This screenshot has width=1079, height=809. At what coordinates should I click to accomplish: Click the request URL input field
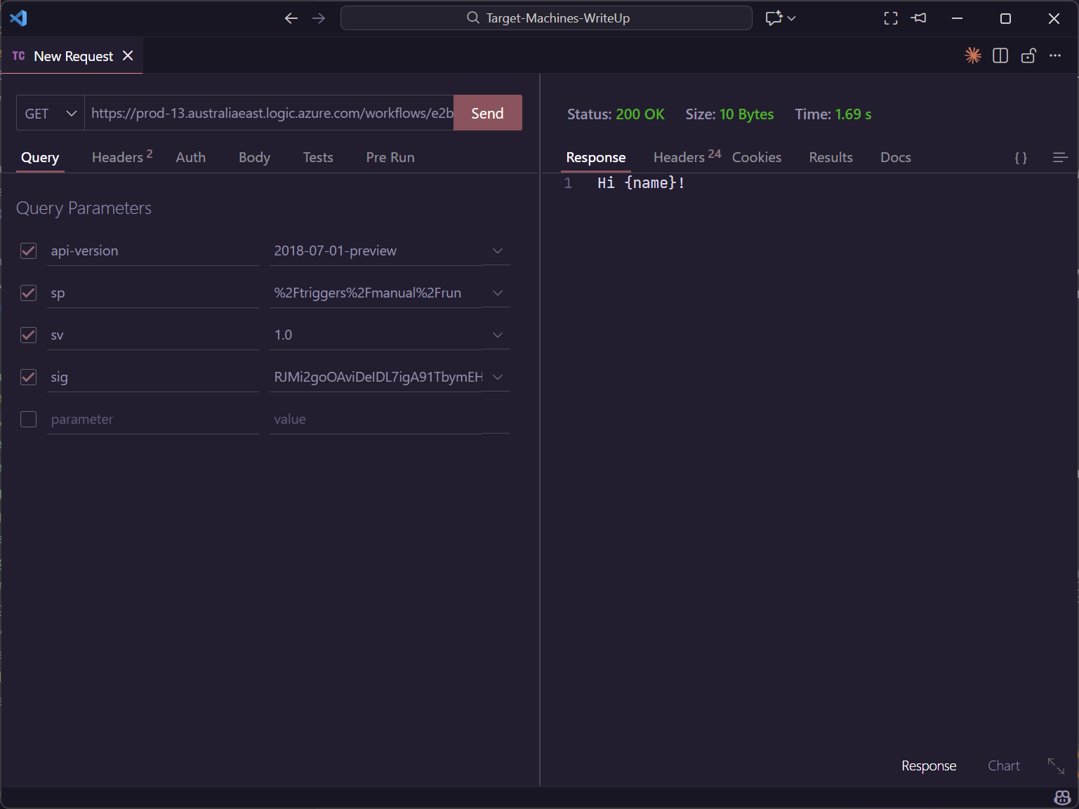click(271, 114)
